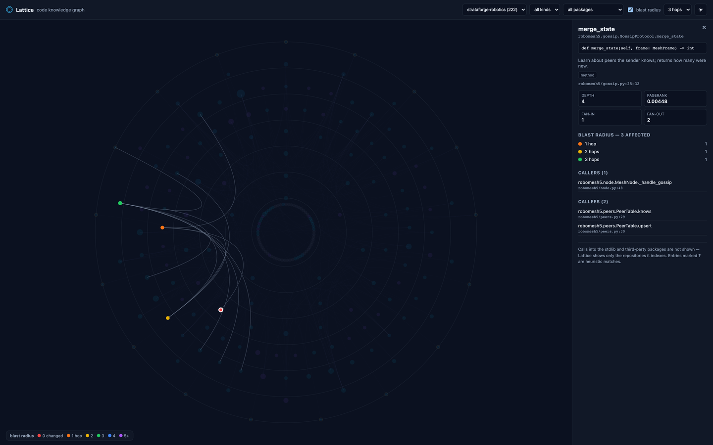Click the FAN-OUT 2 stat card
Image resolution: width=713 pixels, height=445 pixels.
675,117
